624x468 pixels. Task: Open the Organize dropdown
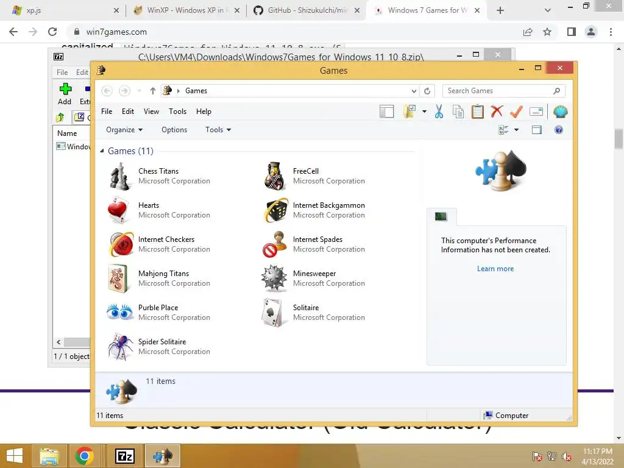click(124, 130)
